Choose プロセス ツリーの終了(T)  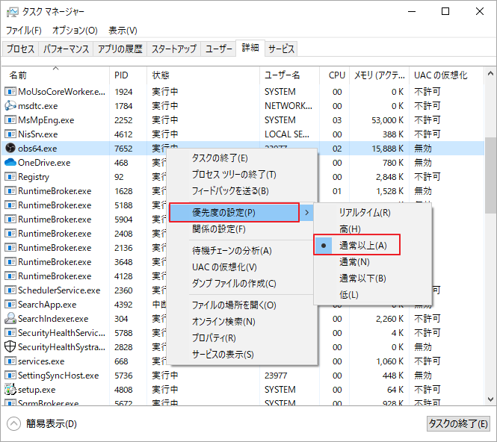[242, 174]
